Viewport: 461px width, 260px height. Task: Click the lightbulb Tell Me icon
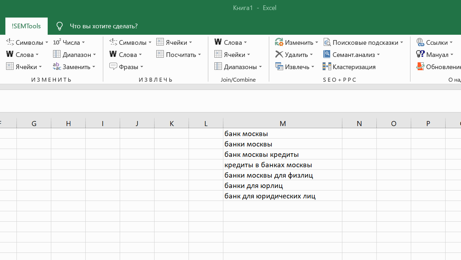[x=60, y=26]
